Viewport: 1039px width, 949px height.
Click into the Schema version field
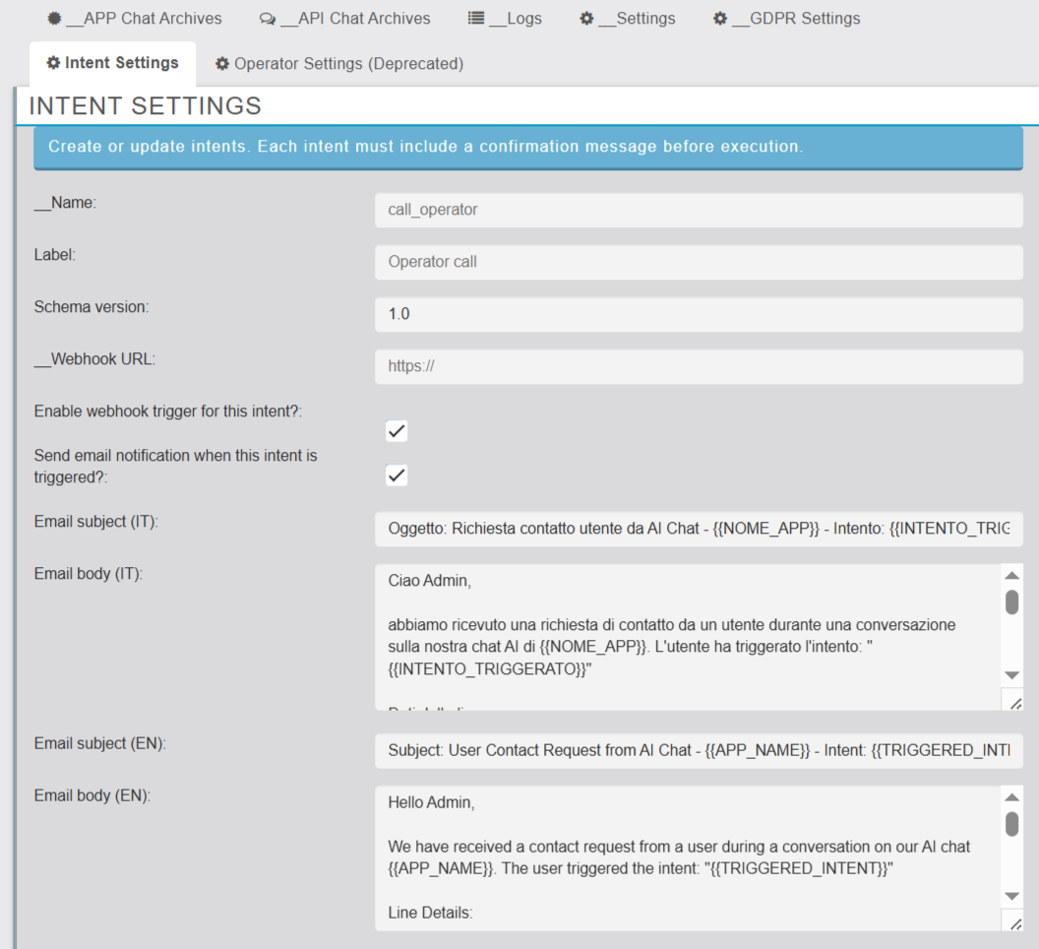tap(699, 315)
